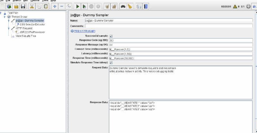The width and height of the screenshot is (257, 133).
Task: Save the test plan with floppy icon
Action: coord(23,6)
